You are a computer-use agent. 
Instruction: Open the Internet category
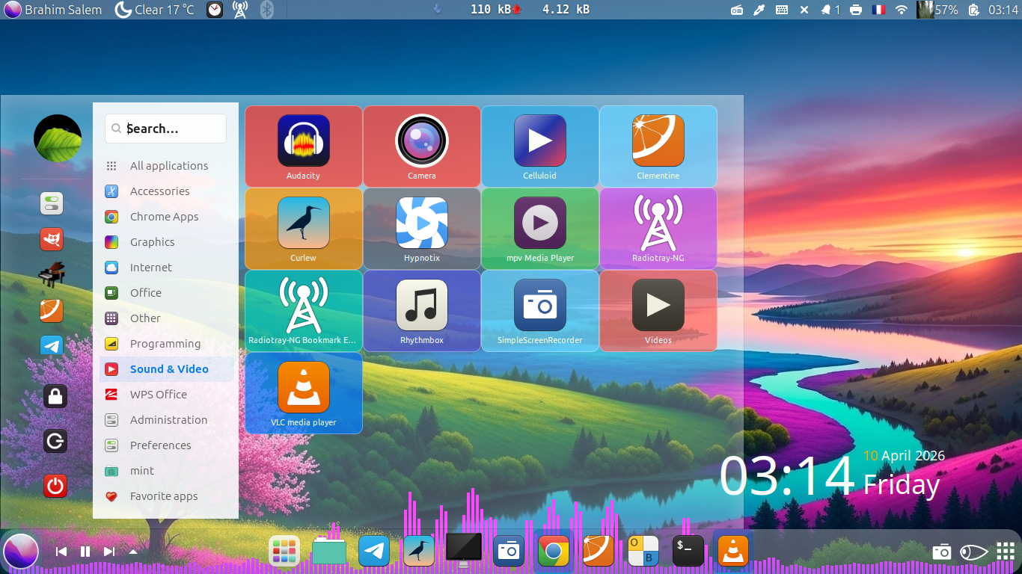click(167, 268)
